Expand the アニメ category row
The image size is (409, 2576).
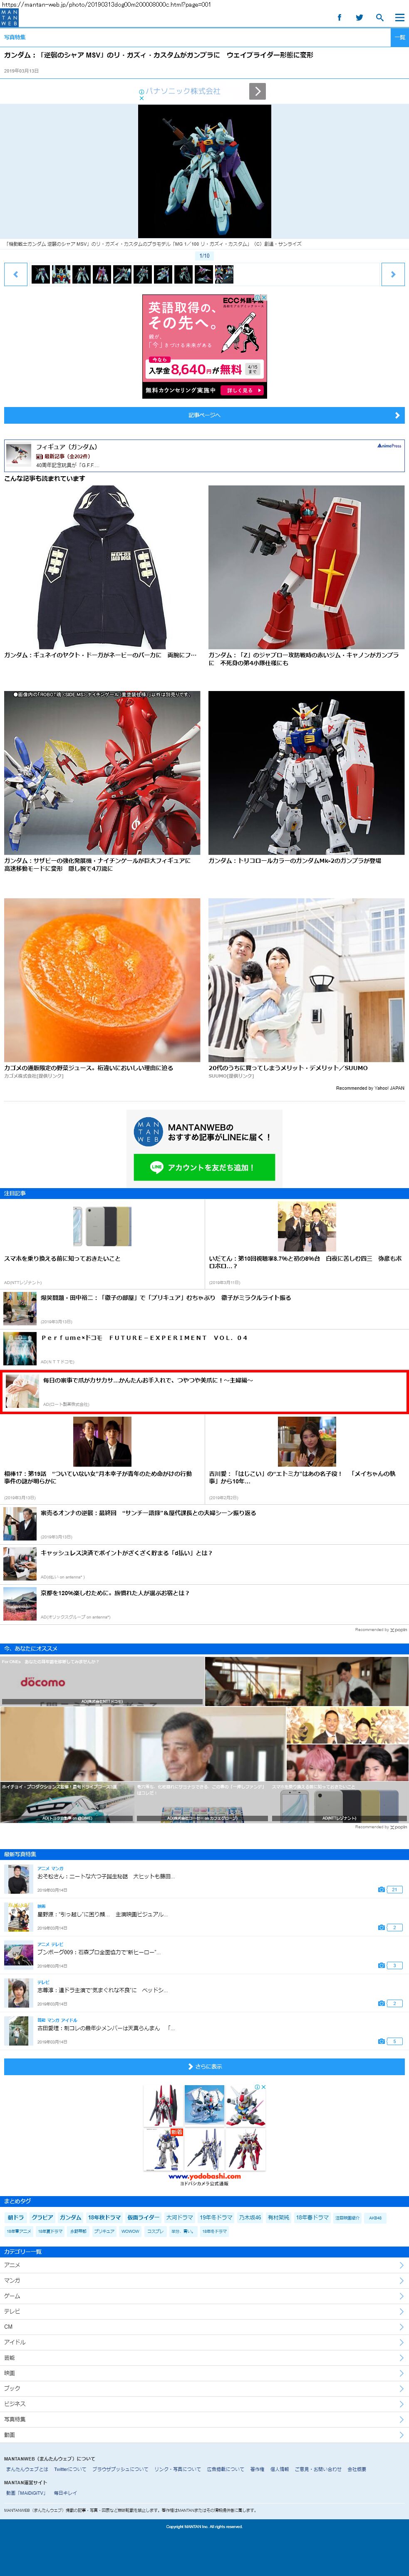point(205,2265)
